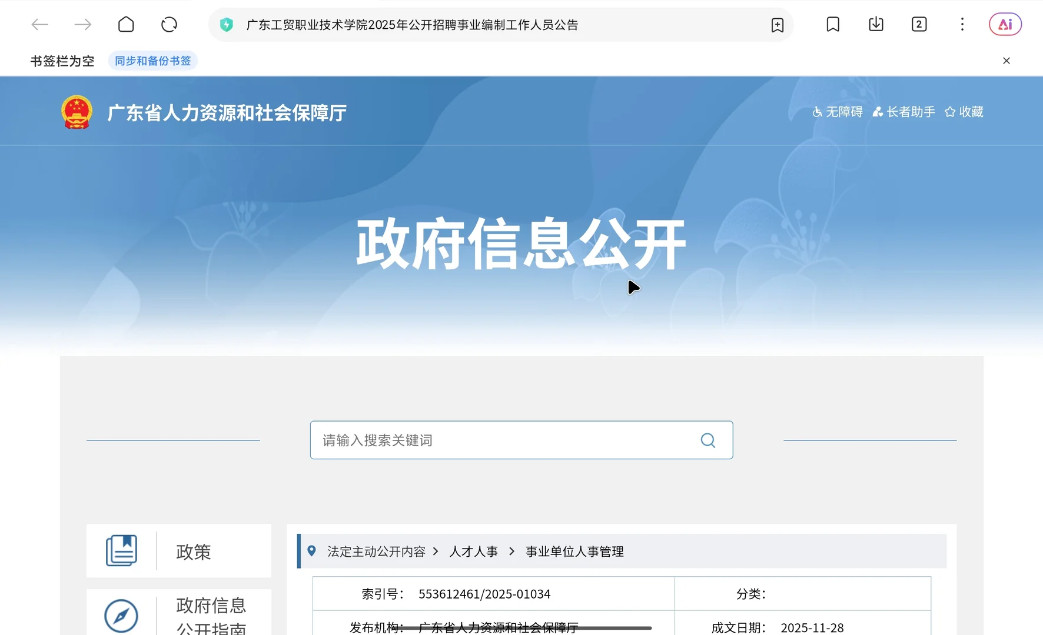Click 收藏 to favorite the page
Viewport: 1043px width, 635px height.
pos(964,112)
